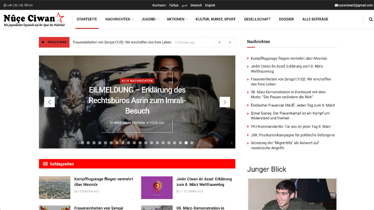Open sidebar link Frauen­einheiten von Şengal (YJŞ)
The height and width of the screenshot is (210, 374).
pyautogui.click(x=291, y=82)
